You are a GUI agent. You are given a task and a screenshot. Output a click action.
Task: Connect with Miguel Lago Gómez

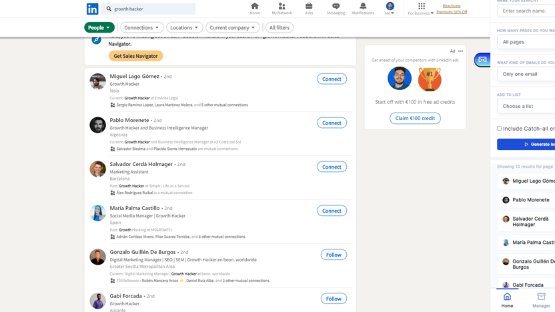(332, 79)
